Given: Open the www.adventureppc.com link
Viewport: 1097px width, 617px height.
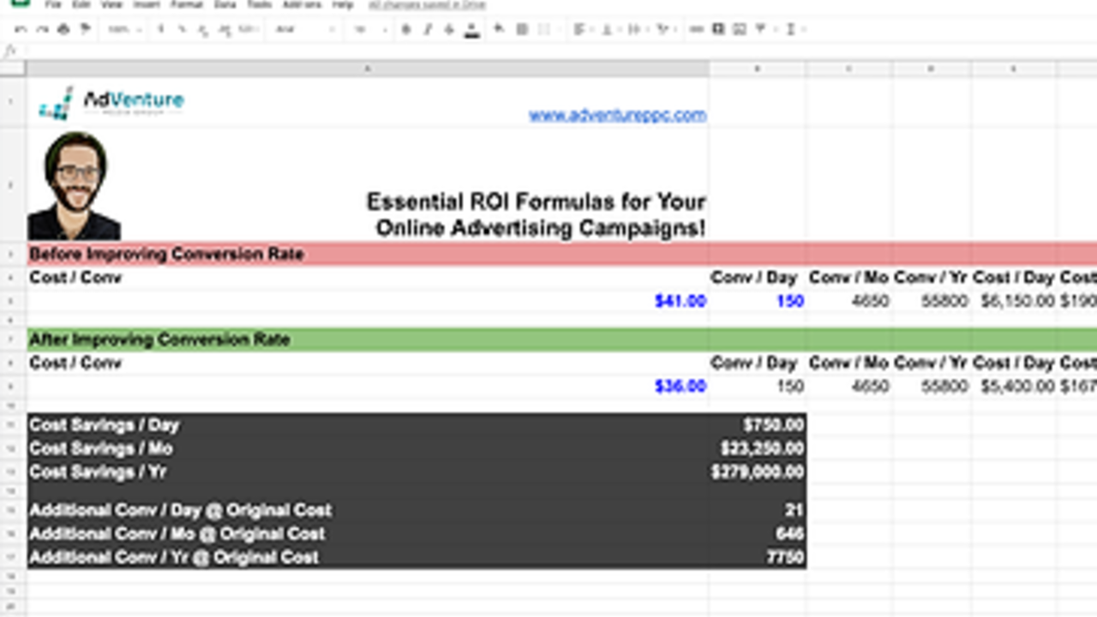Looking at the screenshot, I should 617,115.
